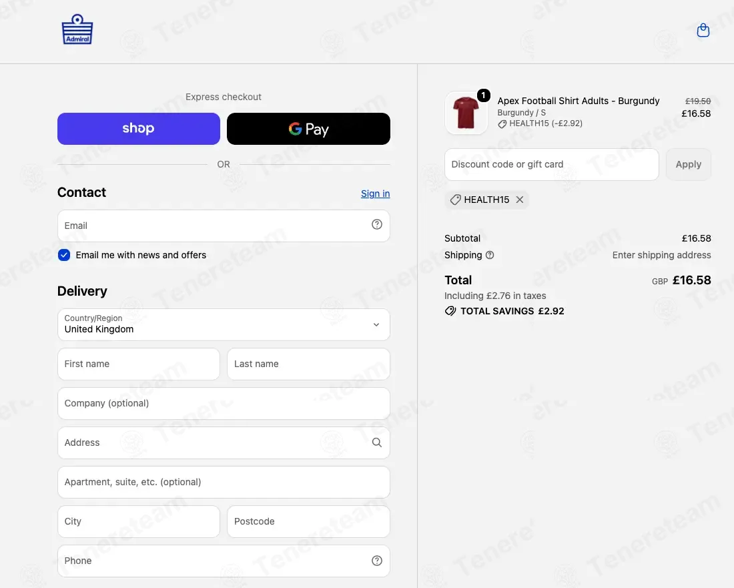Click the TOTAL SAVINGS £2.92 text
This screenshot has height=588, width=734.
(x=512, y=311)
